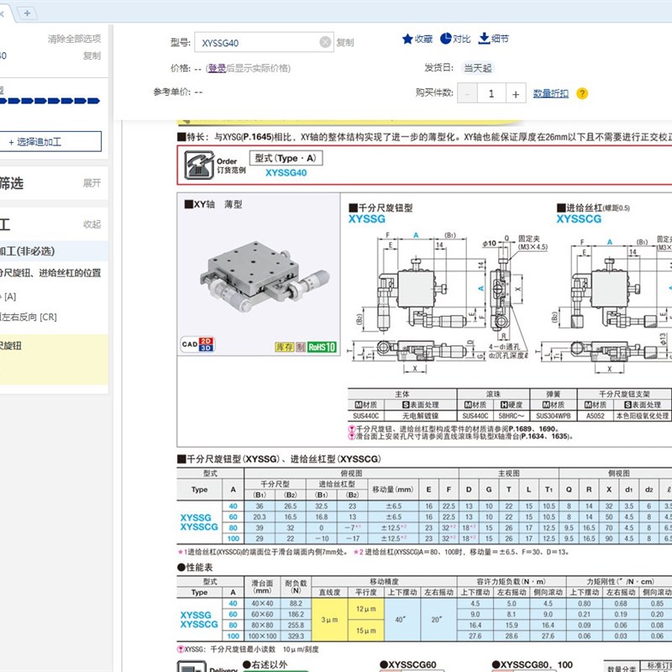The image size is (672, 672).
Task: Select A value 40 in dimension table
Action: tap(234, 507)
